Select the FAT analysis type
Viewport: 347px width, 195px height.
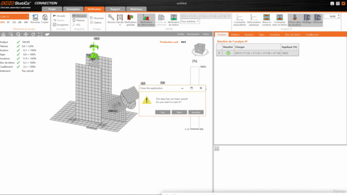click(x=26, y=22)
